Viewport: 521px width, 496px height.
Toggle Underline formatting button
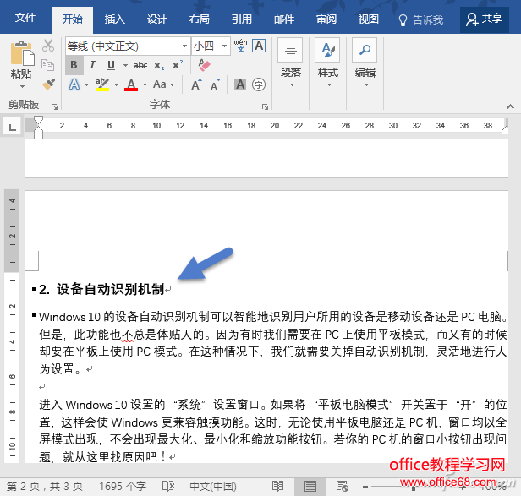coord(111,65)
